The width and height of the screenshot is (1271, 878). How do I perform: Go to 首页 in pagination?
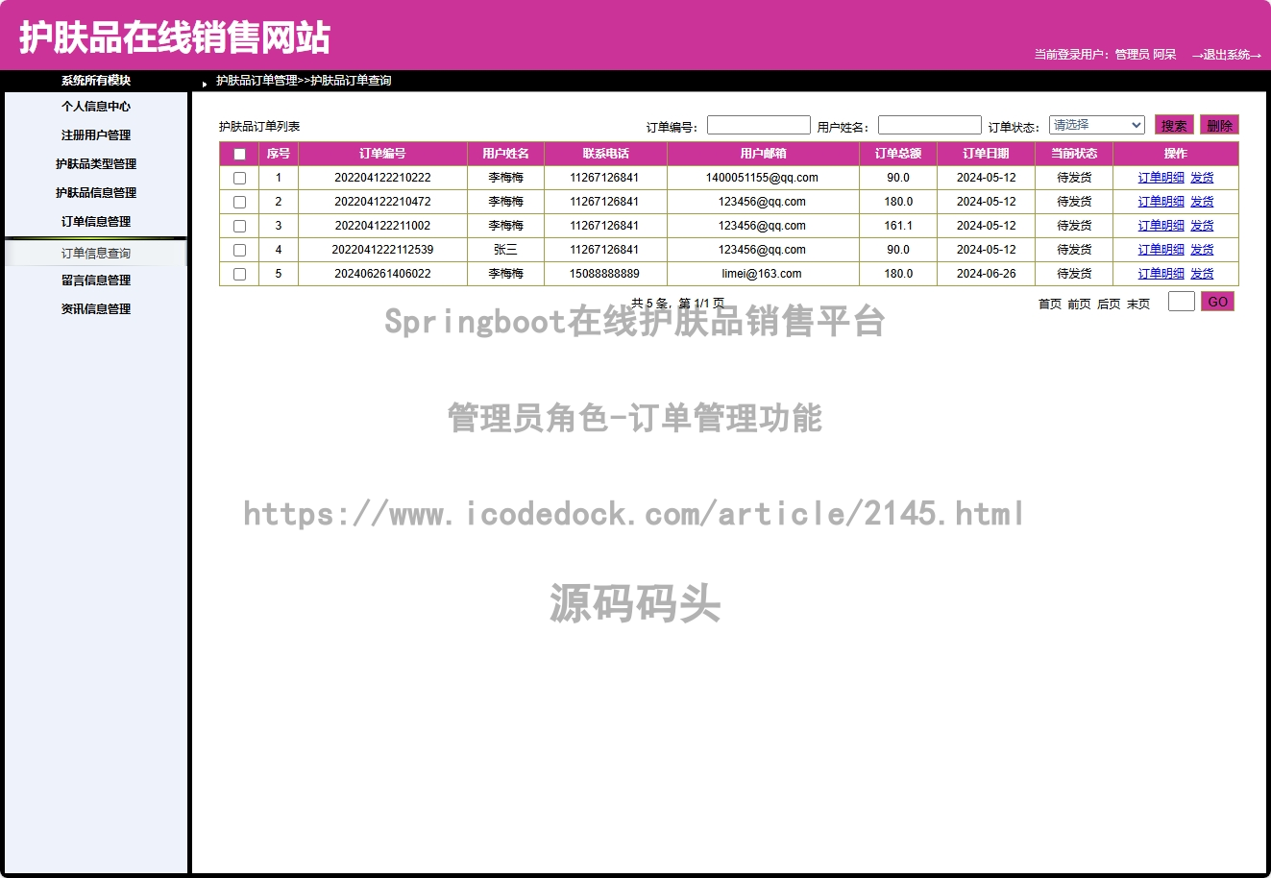[1050, 304]
